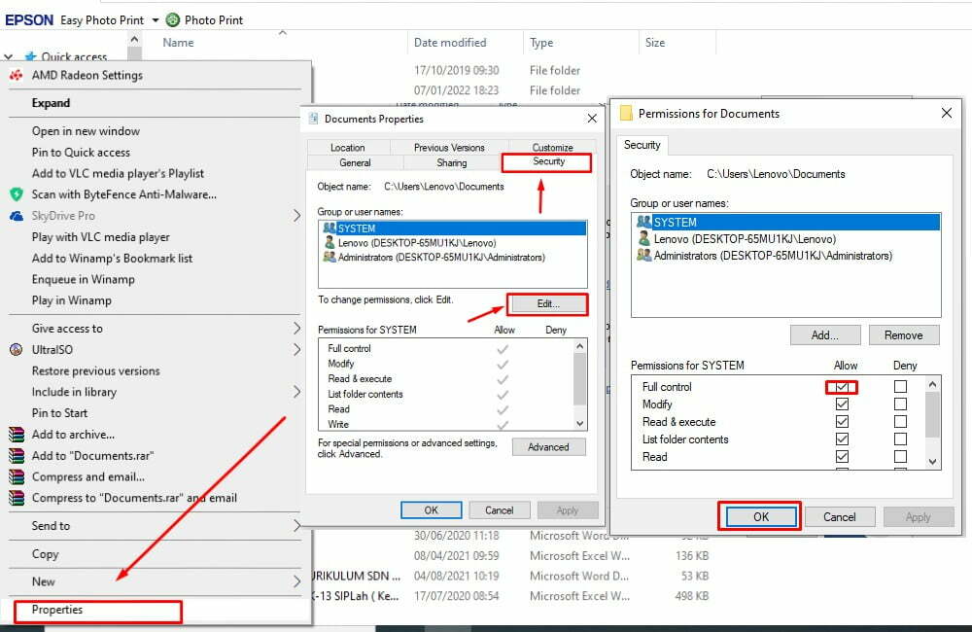972x632 pixels.
Task: Click the ByteFence Anti-Malware shield icon
Action: [16, 194]
